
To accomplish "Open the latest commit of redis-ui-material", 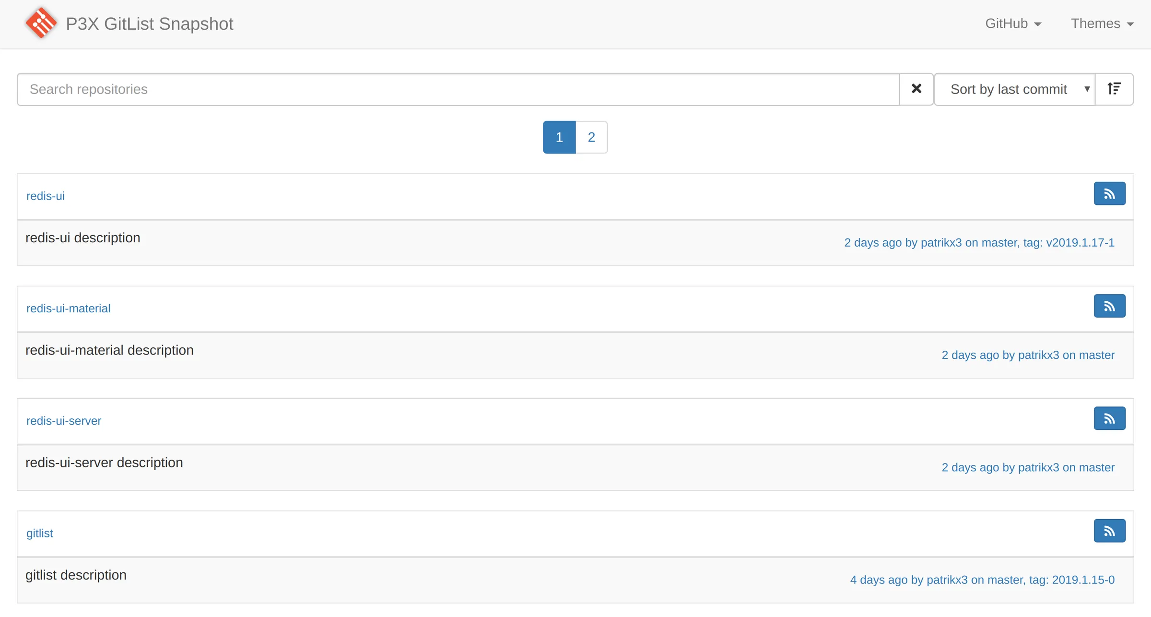I will pos(1028,355).
